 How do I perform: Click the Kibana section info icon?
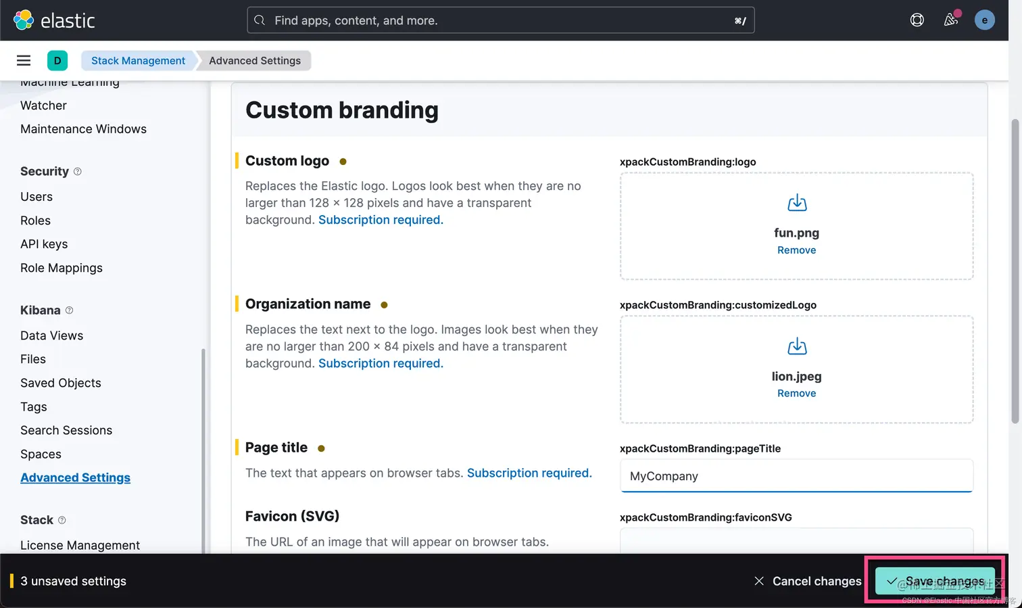(x=69, y=310)
